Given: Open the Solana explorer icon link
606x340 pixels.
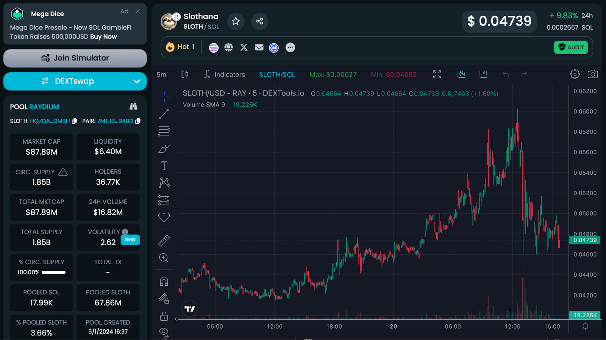Looking at the screenshot, I should coord(214,47).
